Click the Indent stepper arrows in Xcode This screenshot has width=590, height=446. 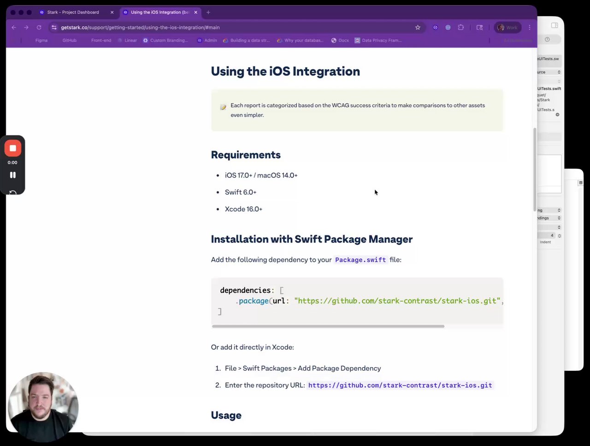tap(560, 236)
